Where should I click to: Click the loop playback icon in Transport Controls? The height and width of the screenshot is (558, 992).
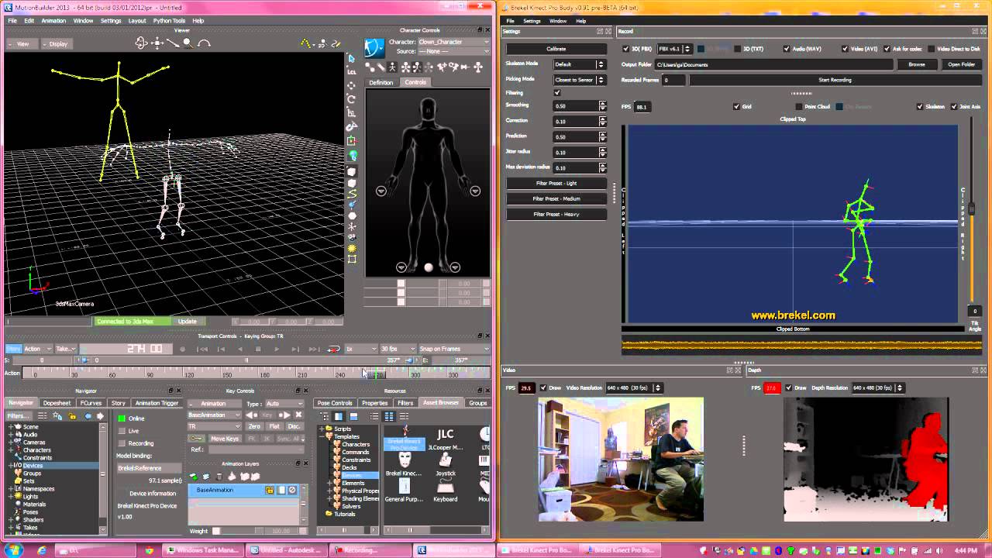click(333, 349)
